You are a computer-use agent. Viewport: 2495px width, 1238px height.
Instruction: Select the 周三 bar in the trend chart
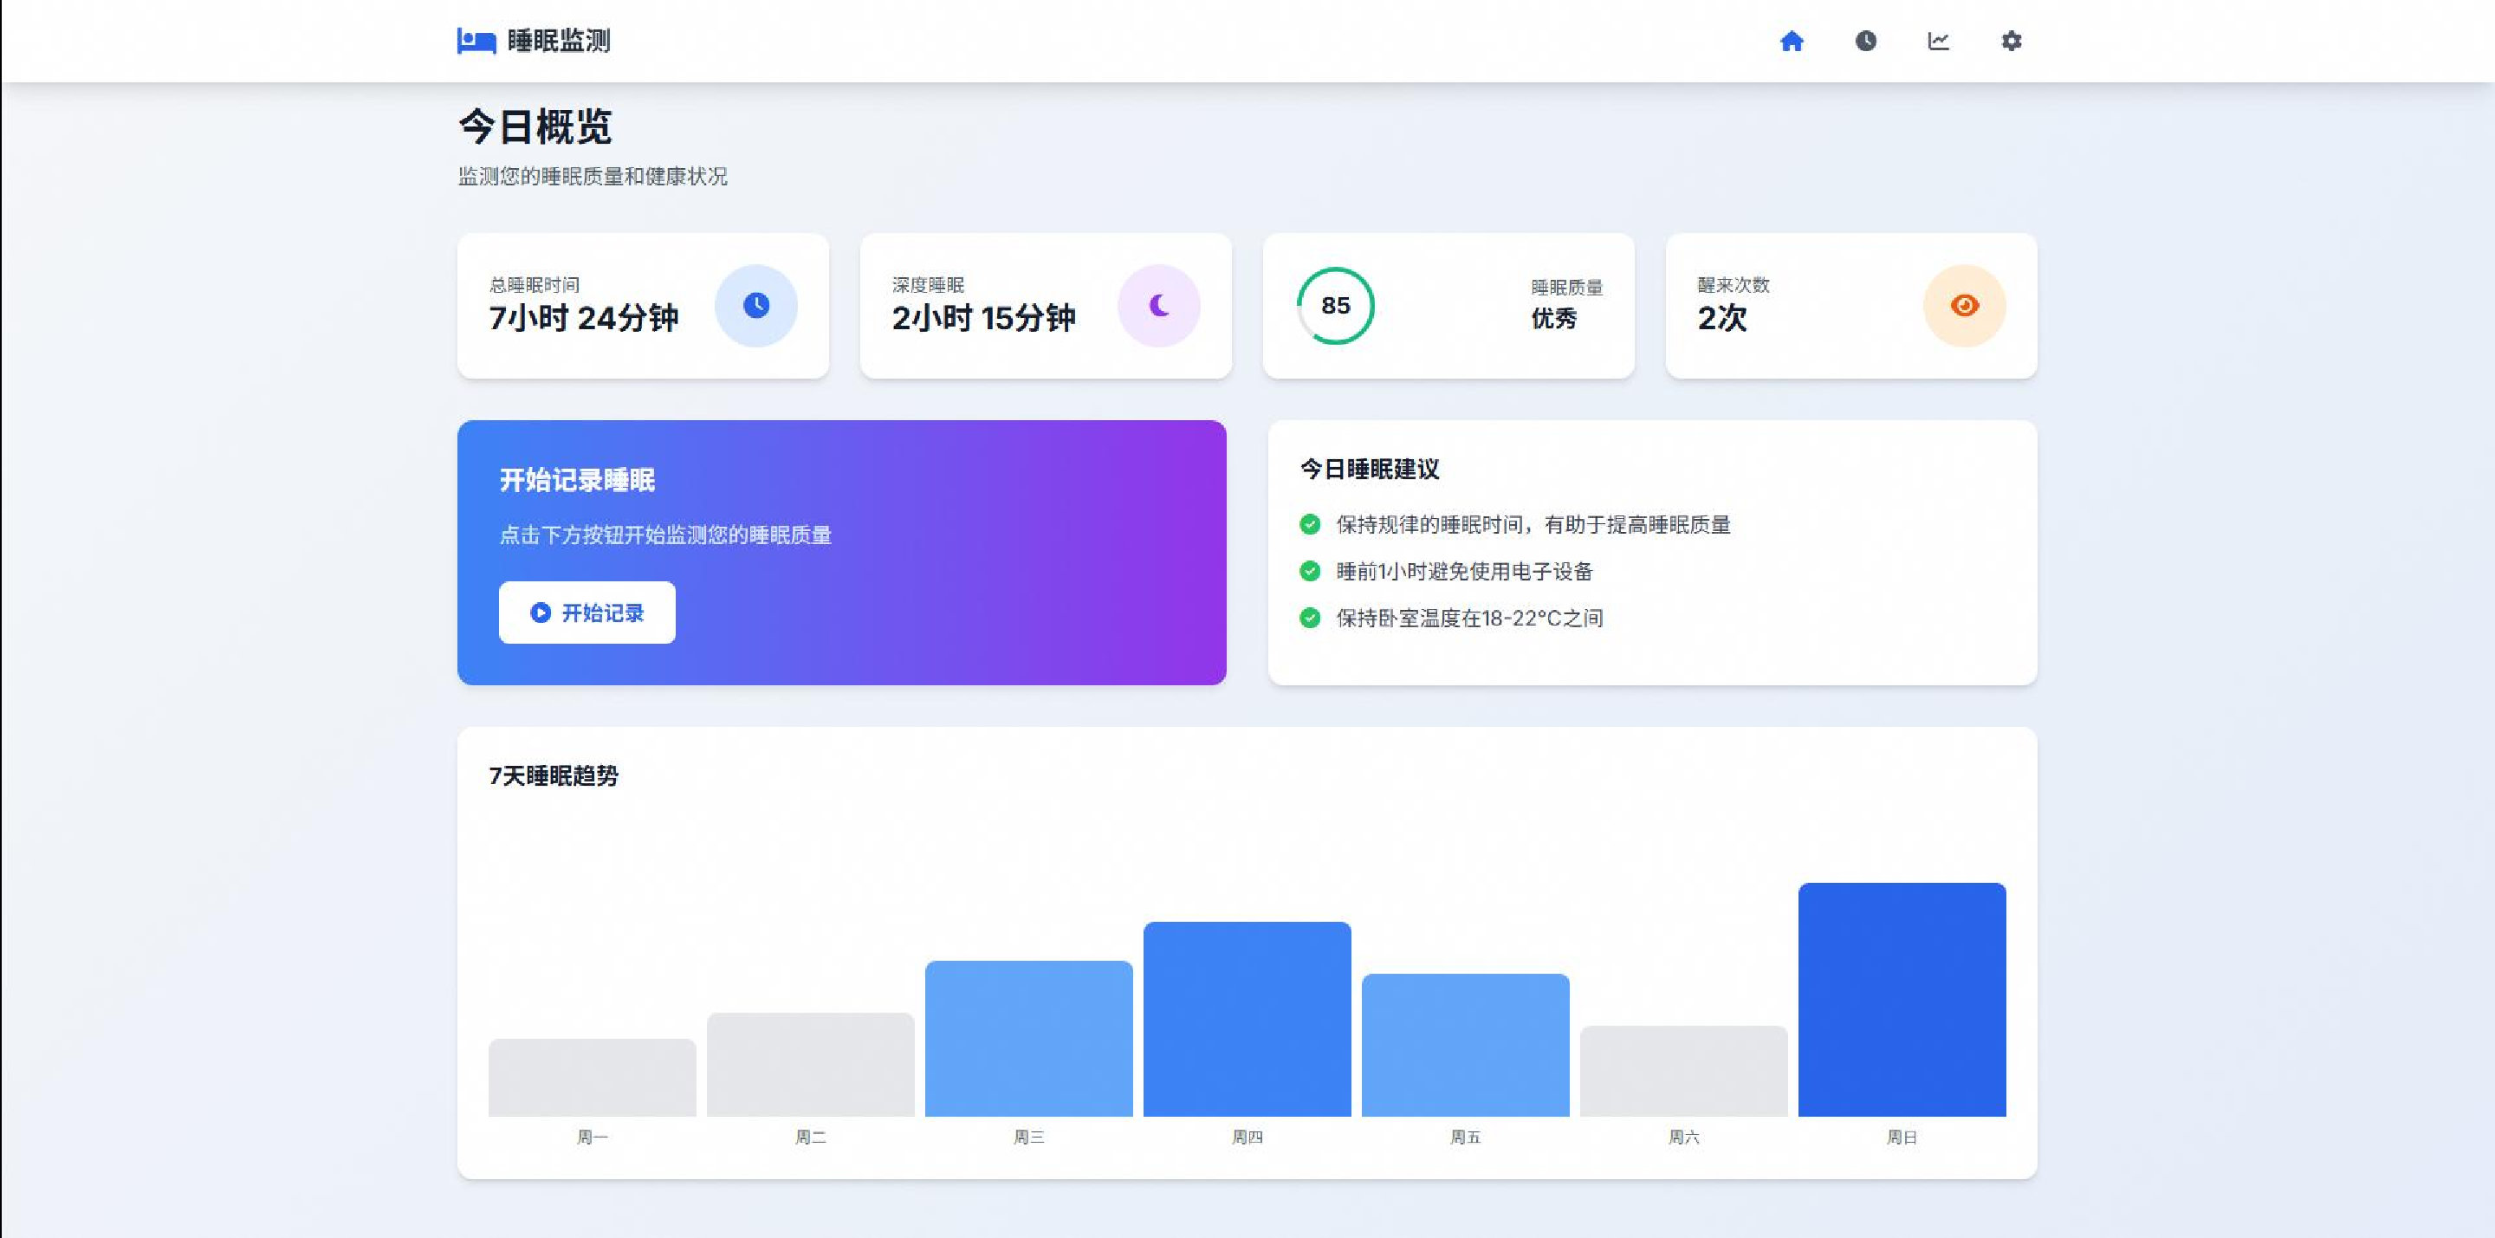[1028, 1038]
